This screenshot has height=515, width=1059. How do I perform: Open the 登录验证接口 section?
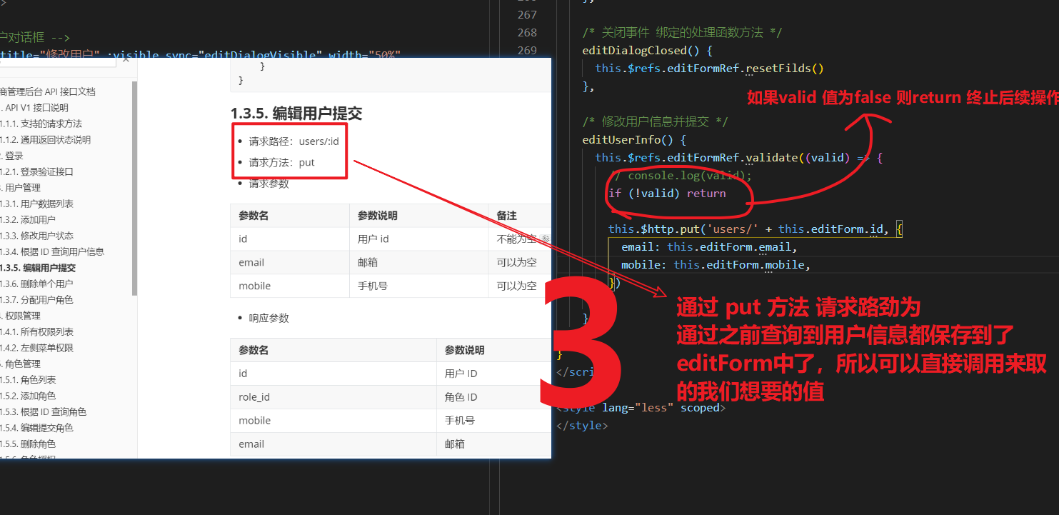point(37,171)
